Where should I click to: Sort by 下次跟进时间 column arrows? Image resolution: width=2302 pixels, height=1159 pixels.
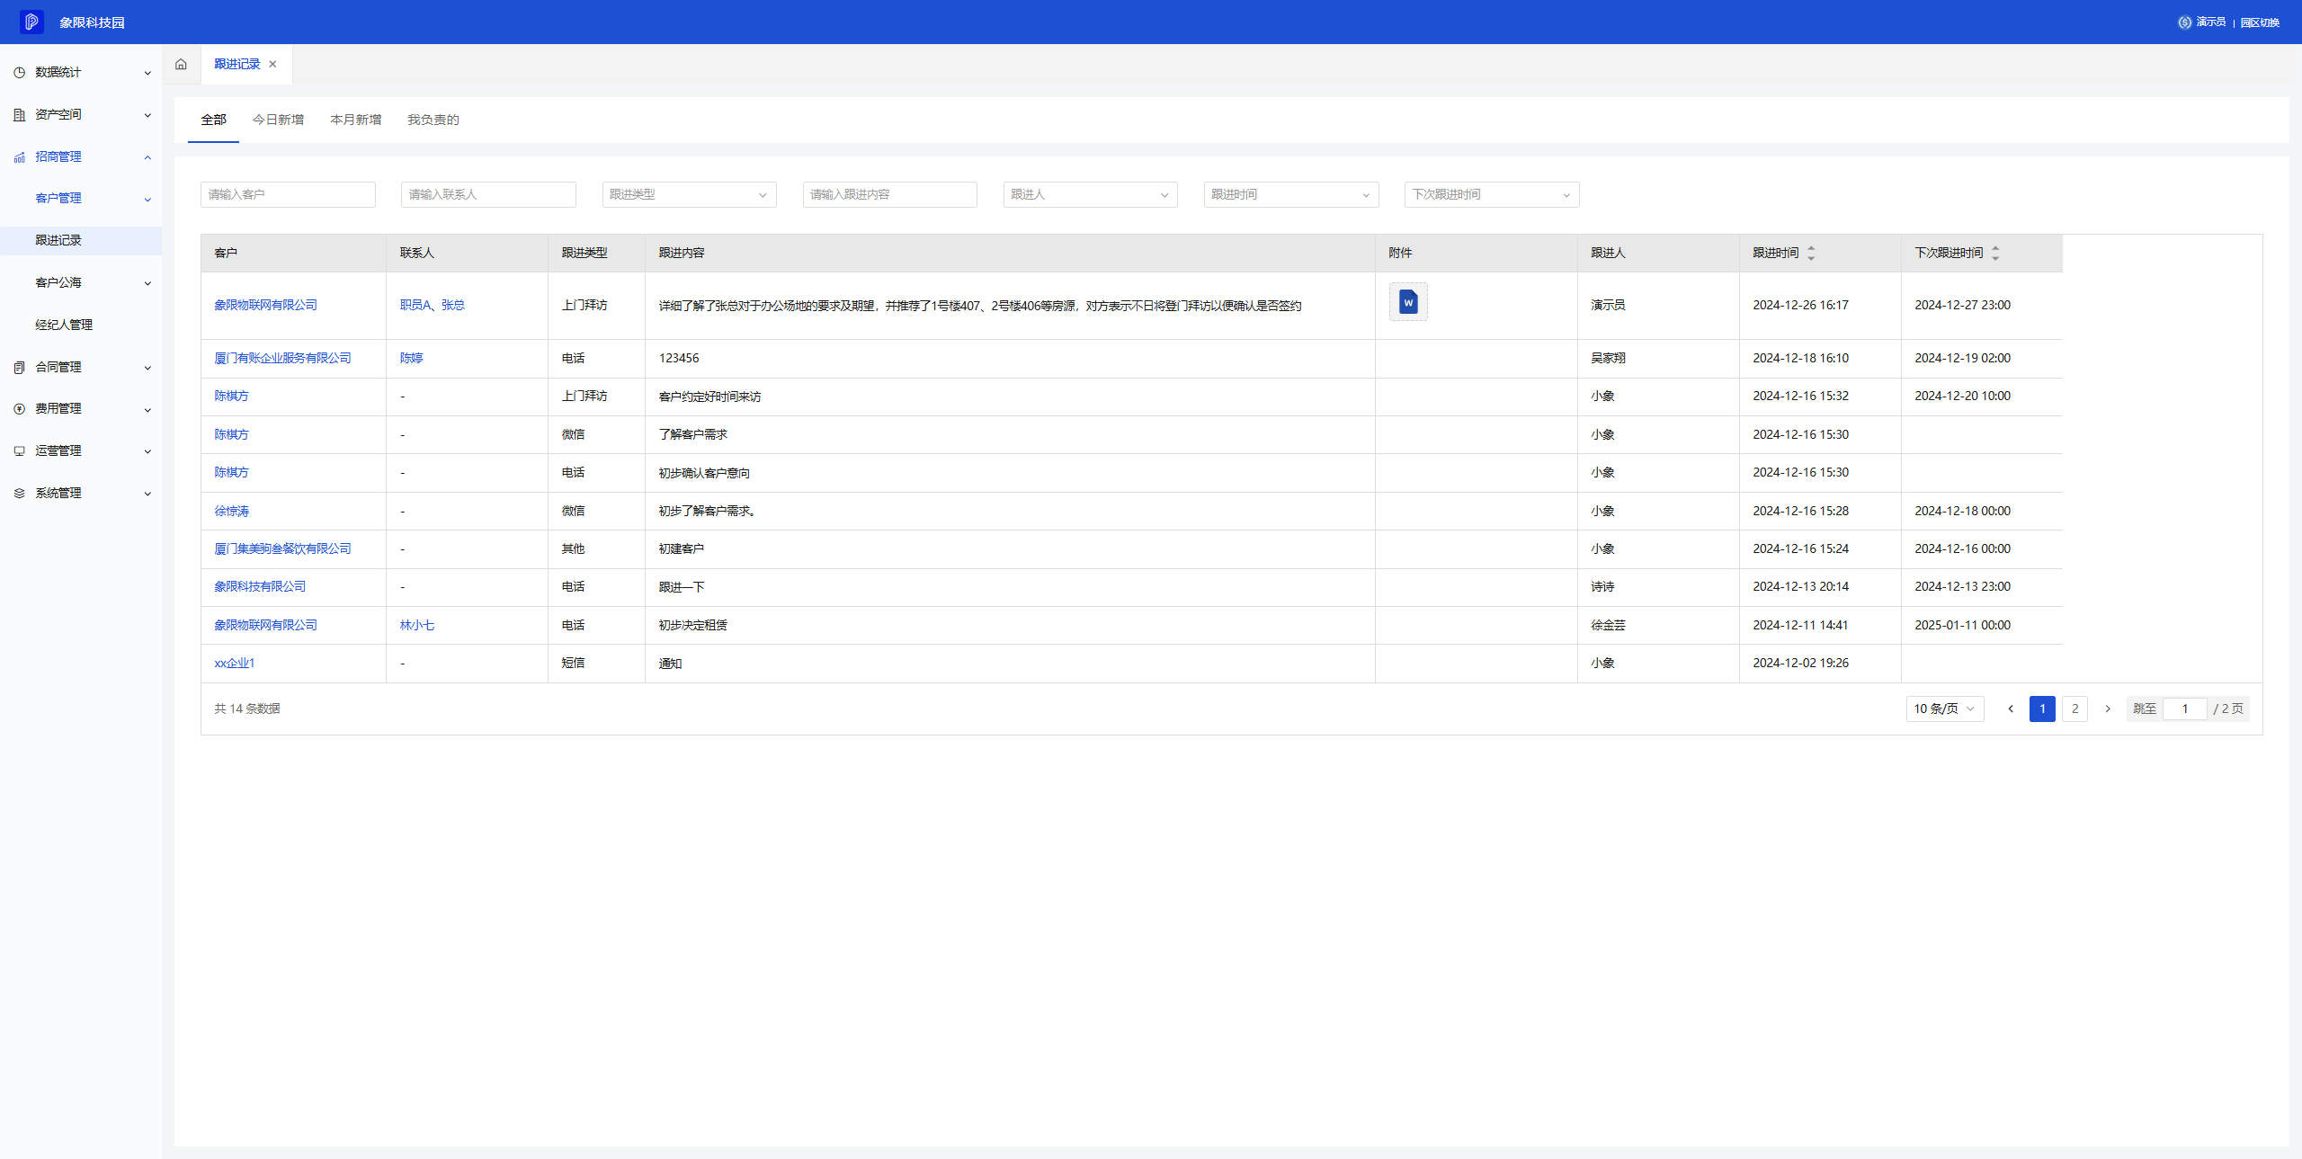pyautogui.click(x=1994, y=253)
